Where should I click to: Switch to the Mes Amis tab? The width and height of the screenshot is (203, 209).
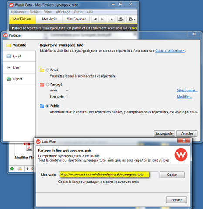(49, 19)
